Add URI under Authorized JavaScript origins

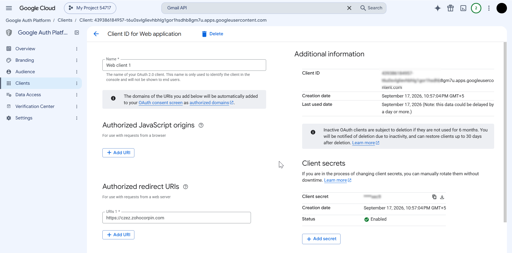(x=118, y=153)
